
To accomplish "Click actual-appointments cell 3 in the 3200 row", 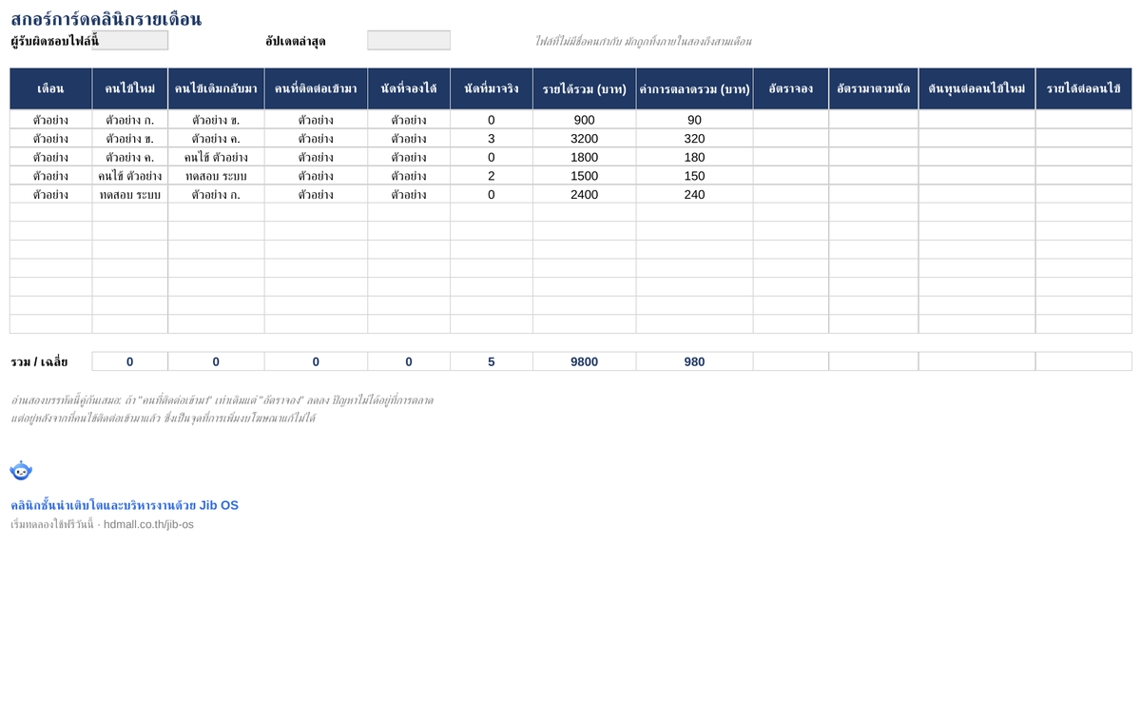I will point(492,138).
